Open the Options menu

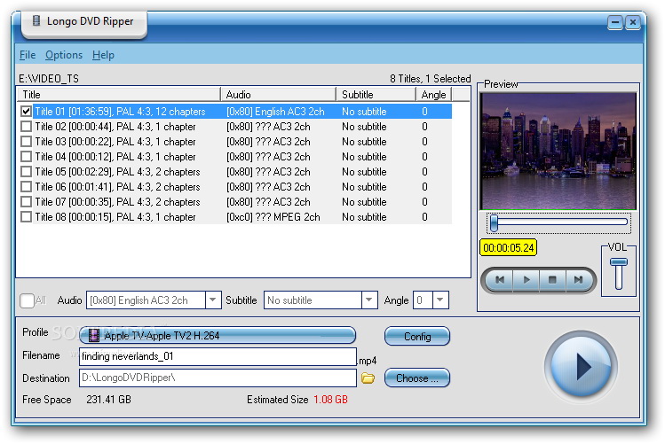pos(64,55)
